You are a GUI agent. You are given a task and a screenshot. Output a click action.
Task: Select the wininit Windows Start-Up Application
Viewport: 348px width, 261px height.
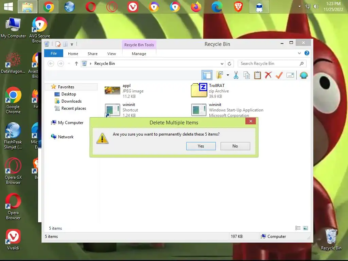point(227,110)
